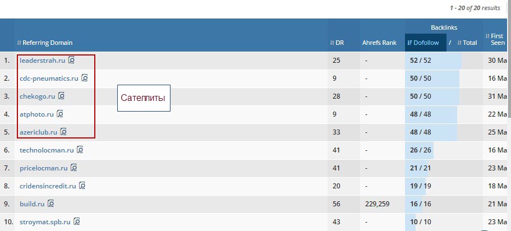Click the magnifier icon beside technolocman.ru
Image resolution: width=511 pixels, height=231 pixels.
80,150
